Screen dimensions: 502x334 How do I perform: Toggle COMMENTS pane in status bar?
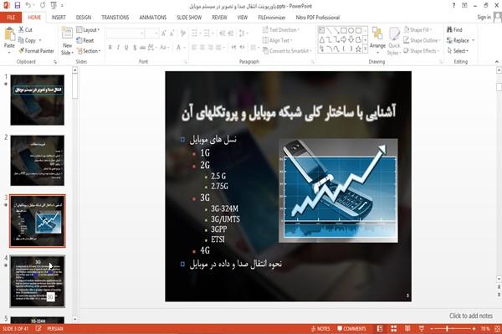351,329
